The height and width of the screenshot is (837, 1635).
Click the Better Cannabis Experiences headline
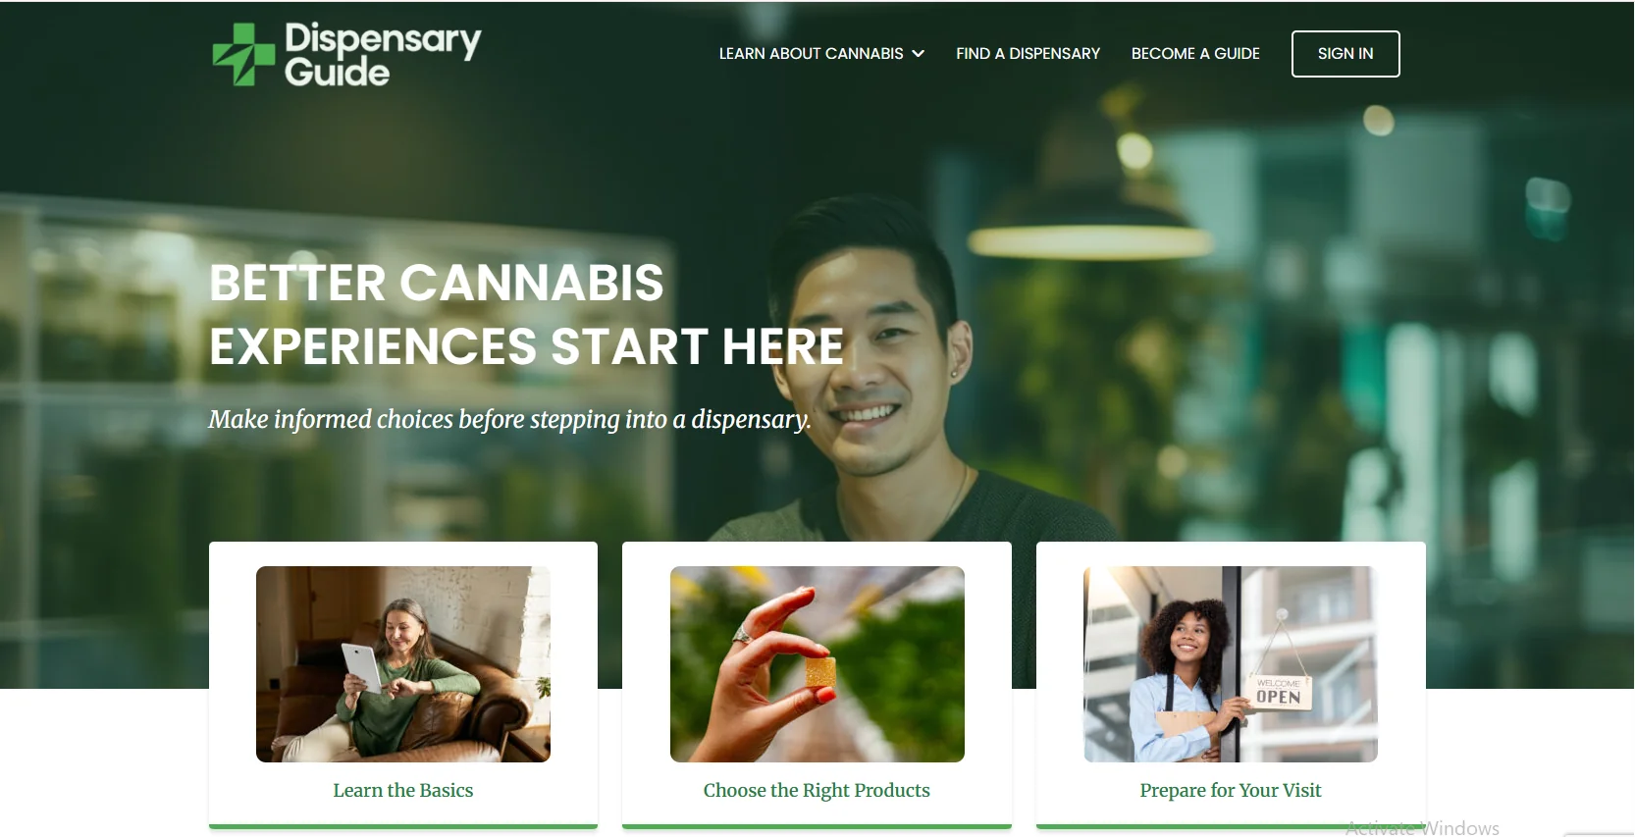527,314
